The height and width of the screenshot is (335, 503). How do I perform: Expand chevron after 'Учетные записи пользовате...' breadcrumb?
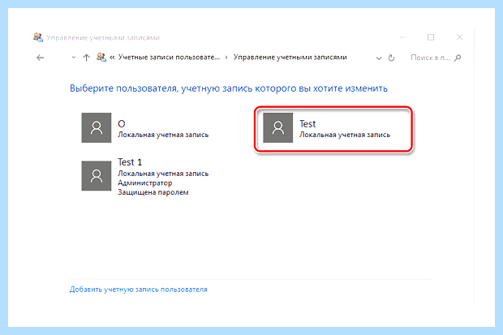226,58
